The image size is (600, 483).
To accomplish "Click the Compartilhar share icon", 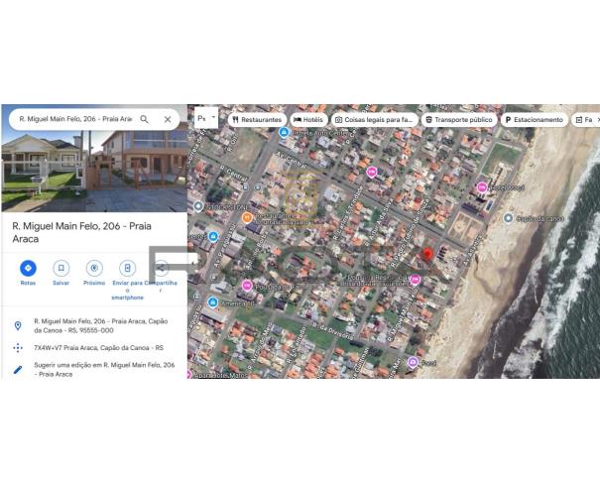I will pos(161,268).
